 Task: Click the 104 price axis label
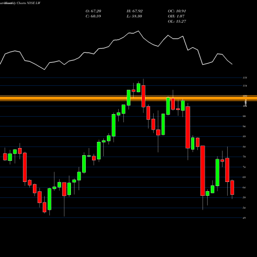click(245, 106)
